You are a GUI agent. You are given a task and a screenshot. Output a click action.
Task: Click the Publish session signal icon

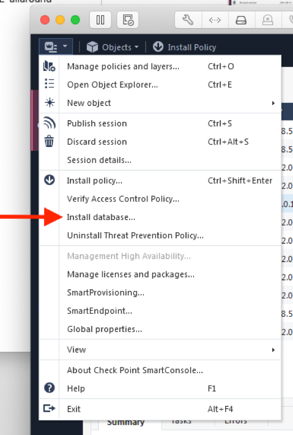coord(50,123)
